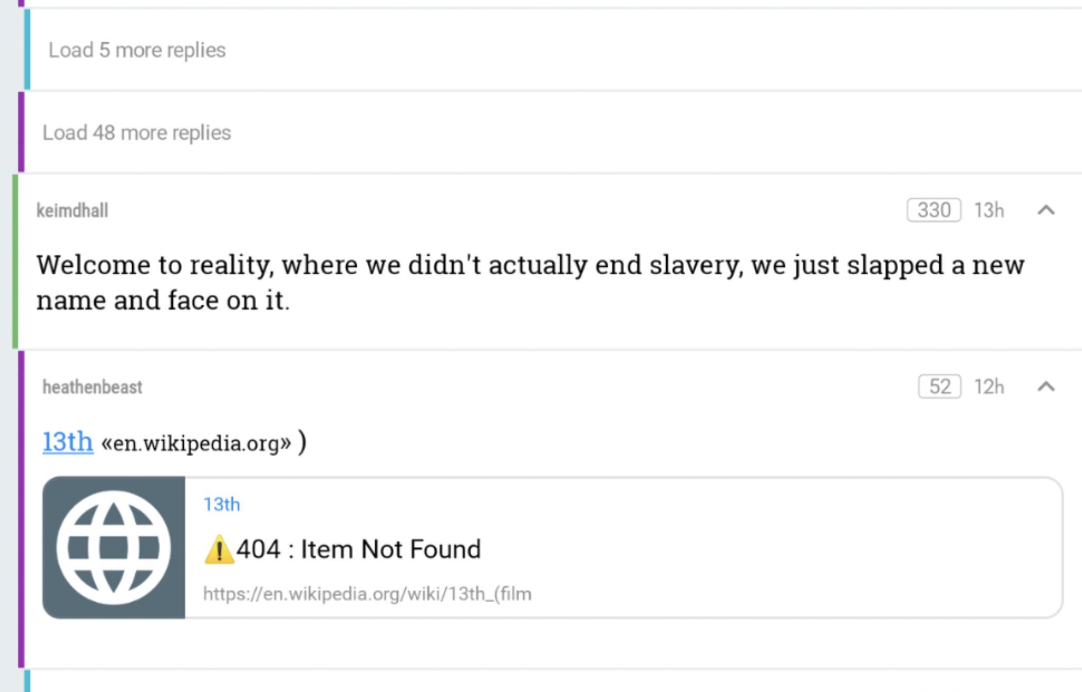Select username heathenbeast
The image size is (1082, 692).
tap(92, 387)
